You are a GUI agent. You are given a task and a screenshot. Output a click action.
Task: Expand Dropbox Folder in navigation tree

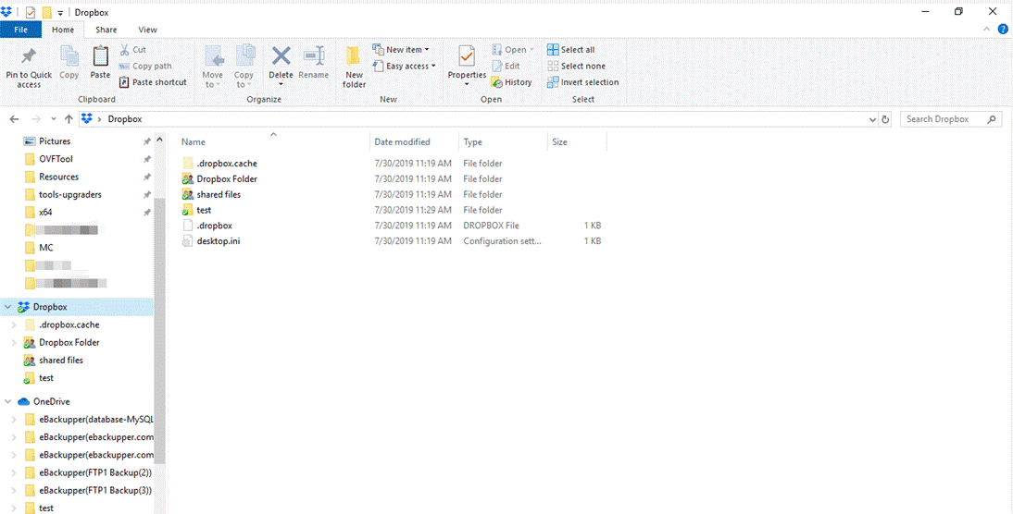14,342
